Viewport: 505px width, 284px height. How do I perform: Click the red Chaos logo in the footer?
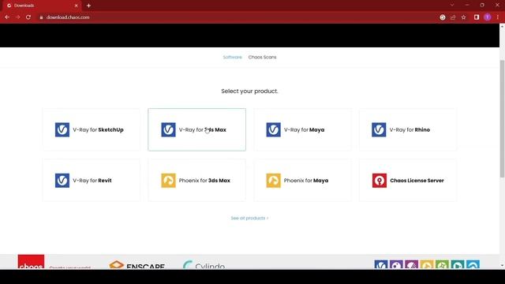(x=31, y=262)
